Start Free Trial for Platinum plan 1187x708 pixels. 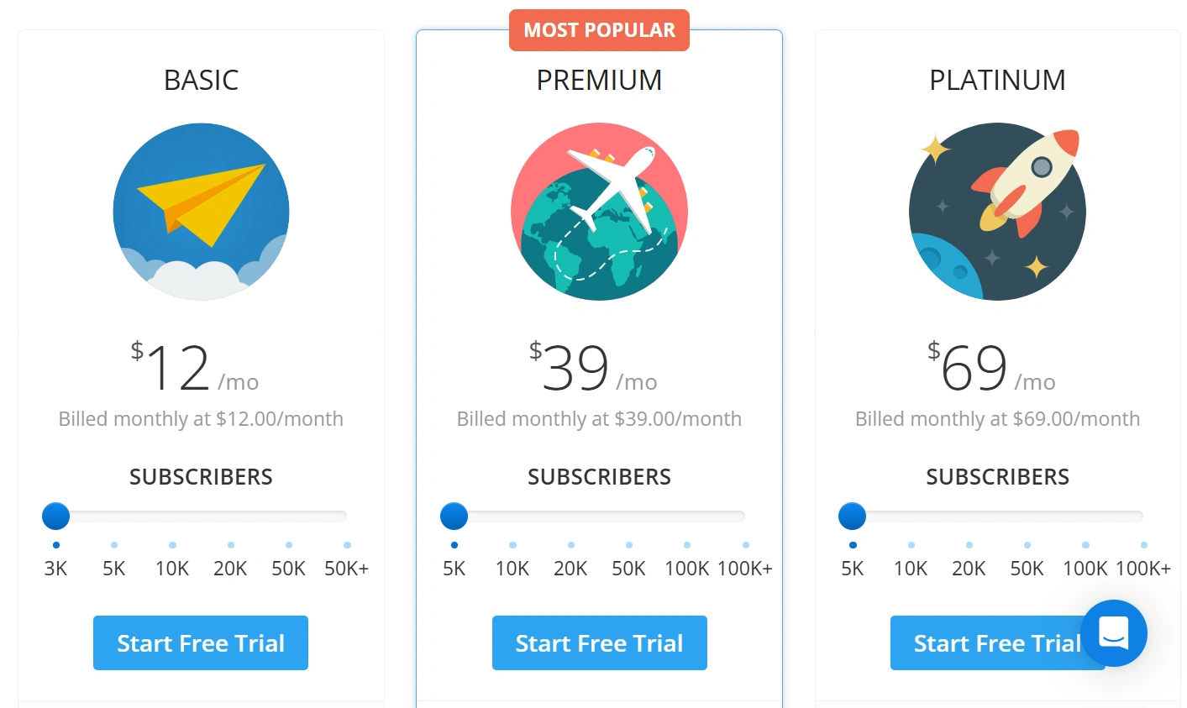pos(983,643)
